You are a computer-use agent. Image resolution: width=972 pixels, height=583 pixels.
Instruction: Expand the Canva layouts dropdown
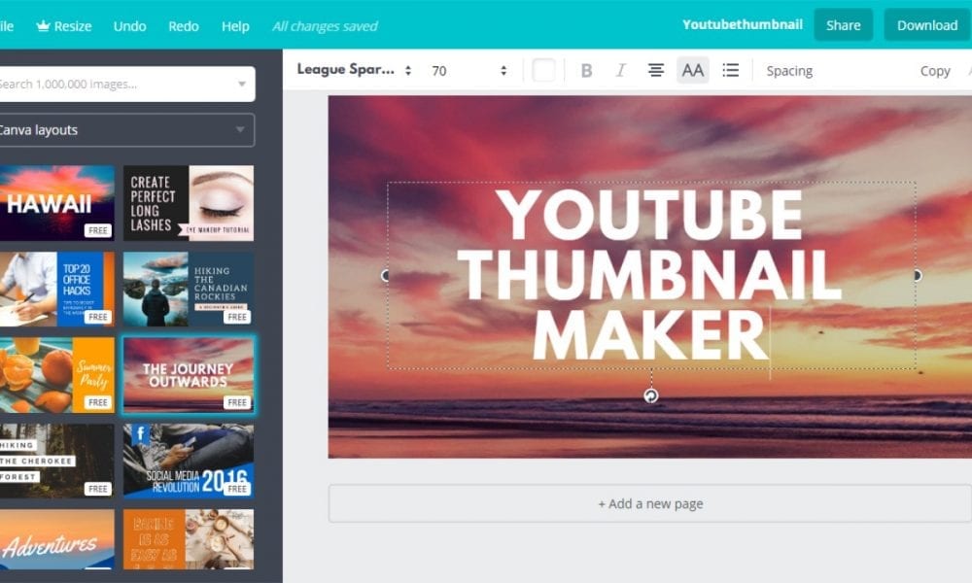(126, 130)
